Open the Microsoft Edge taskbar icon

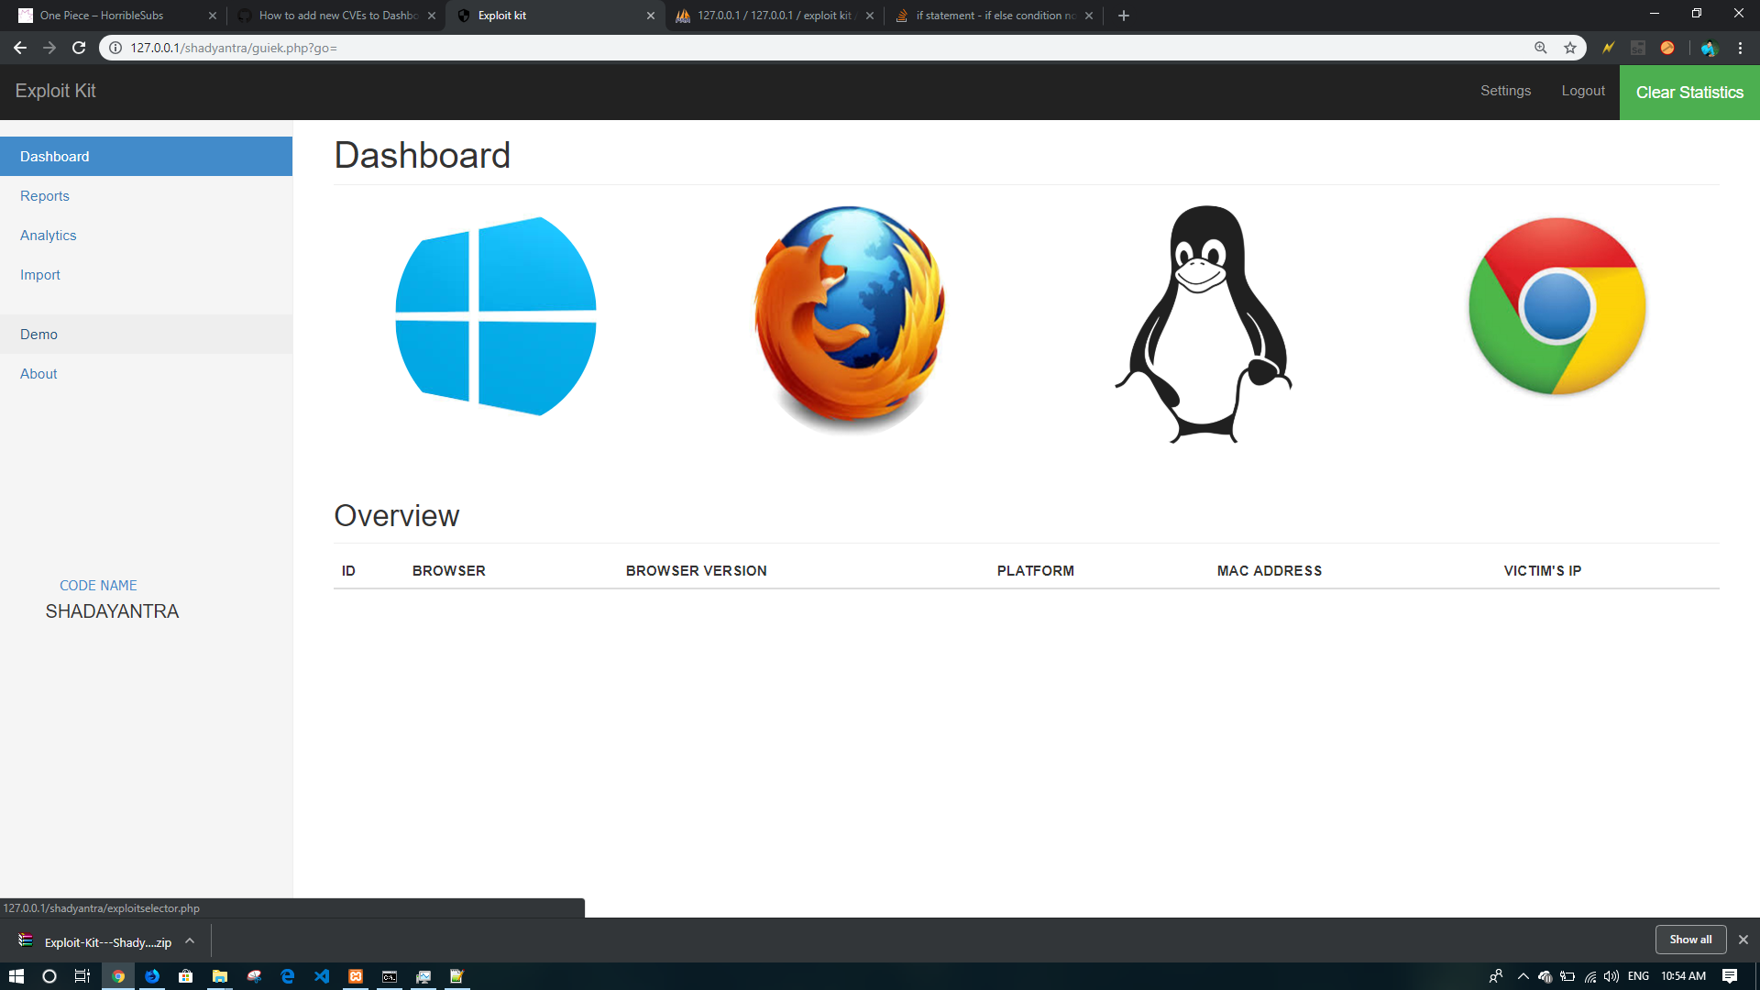(288, 976)
